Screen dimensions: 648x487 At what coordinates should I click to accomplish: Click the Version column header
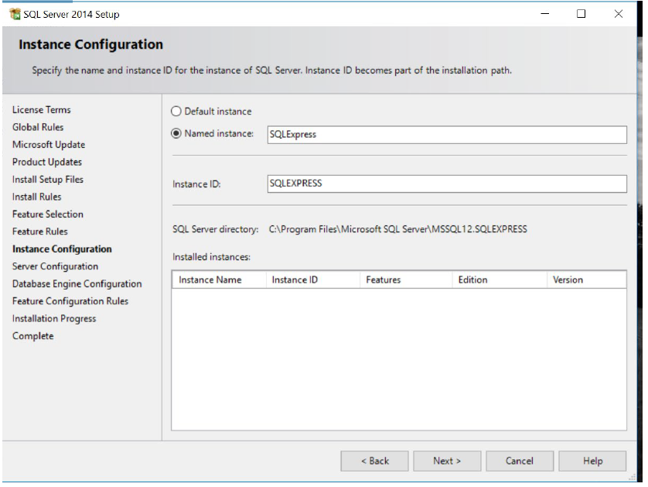click(586, 280)
